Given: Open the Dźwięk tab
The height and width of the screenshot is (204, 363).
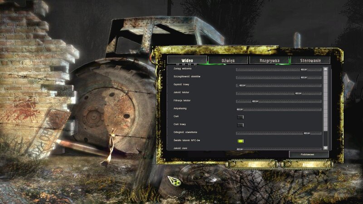Looking at the screenshot, I should 228,60.
